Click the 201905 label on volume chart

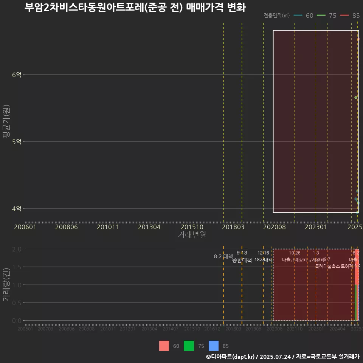coord(253,329)
